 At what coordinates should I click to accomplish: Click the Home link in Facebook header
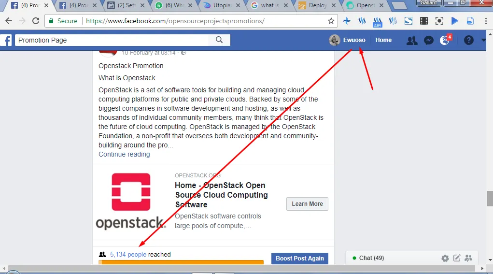[383, 40]
